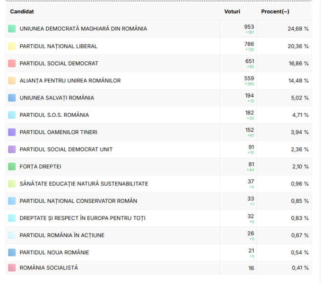Click the green swatch beside Forța Dreptei
Viewport: 321px width, 283px height.
[12, 167]
